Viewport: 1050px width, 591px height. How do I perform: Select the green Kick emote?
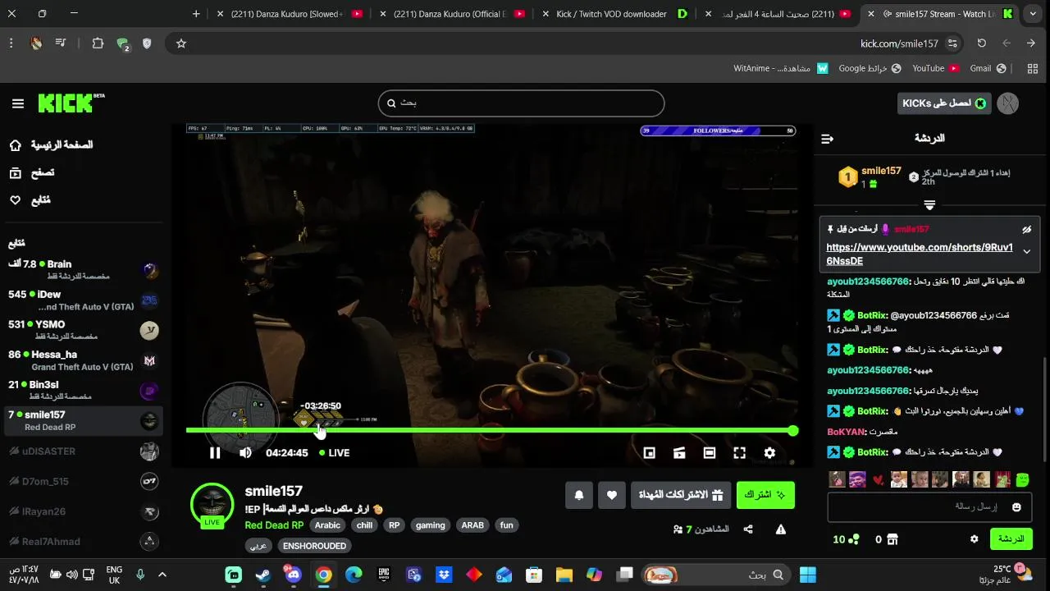tap(1022, 479)
